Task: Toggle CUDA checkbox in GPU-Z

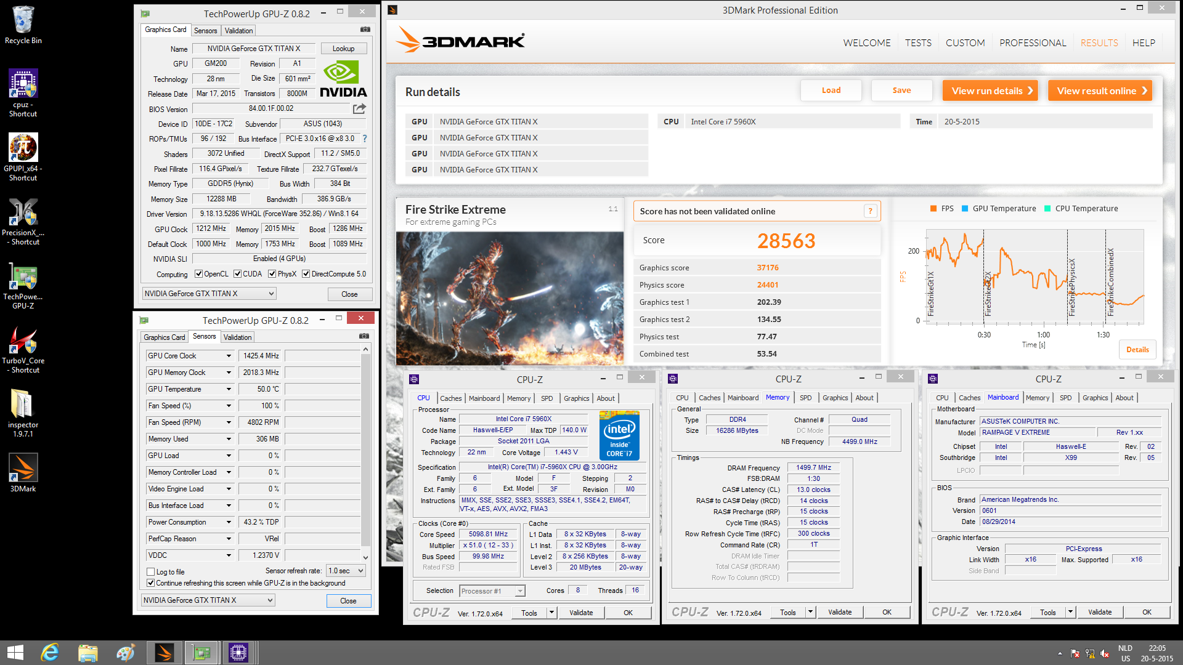Action: point(237,274)
